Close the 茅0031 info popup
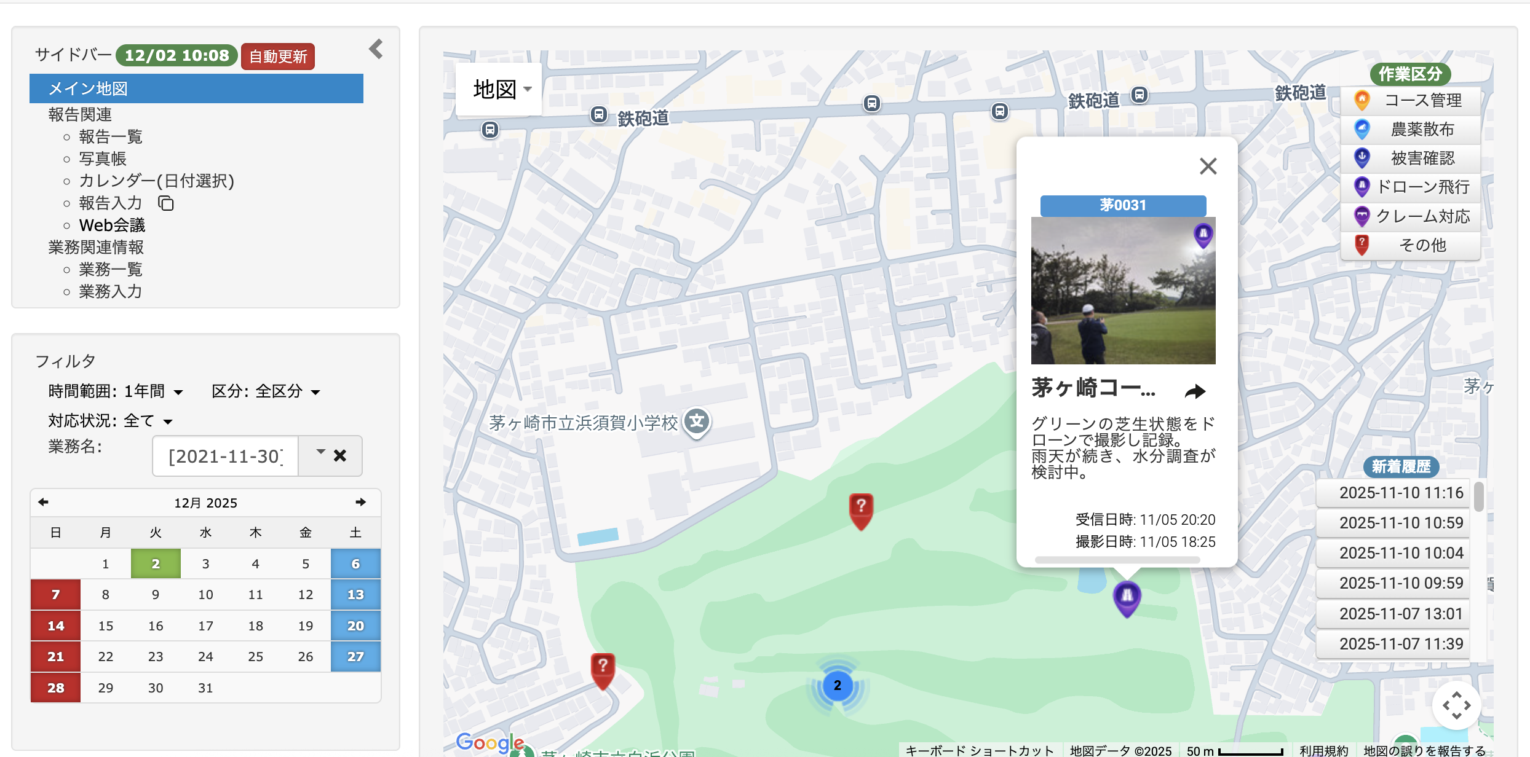The image size is (1530, 757). pos(1208,166)
